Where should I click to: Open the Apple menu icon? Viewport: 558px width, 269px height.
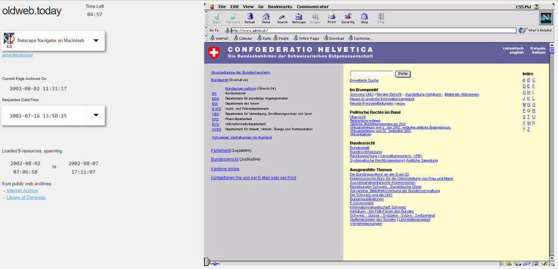(x=210, y=6)
